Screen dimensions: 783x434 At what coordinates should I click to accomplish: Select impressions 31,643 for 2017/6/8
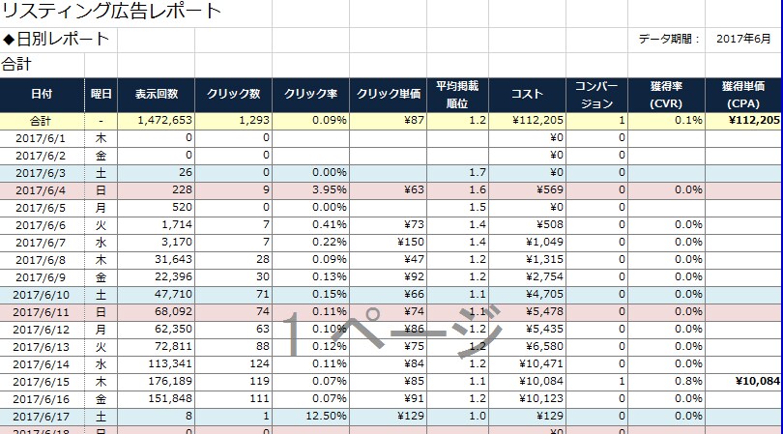pos(157,260)
